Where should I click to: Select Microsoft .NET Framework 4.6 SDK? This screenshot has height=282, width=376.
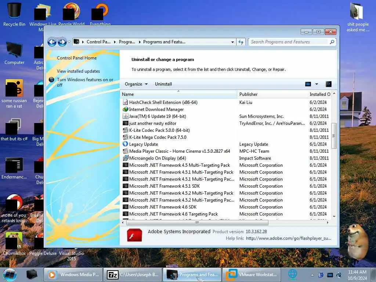[163, 207]
